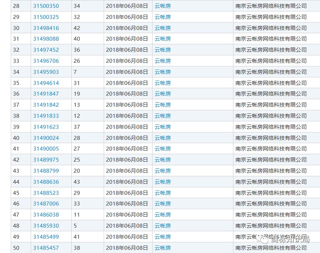
Task: Select the 云帐房 link in row 50
Action: pos(162,248)
